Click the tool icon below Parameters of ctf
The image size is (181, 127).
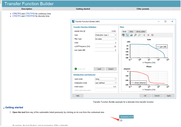click(x=121, y=120)
